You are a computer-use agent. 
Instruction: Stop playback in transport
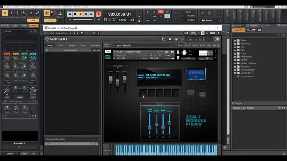click(75, 14)
